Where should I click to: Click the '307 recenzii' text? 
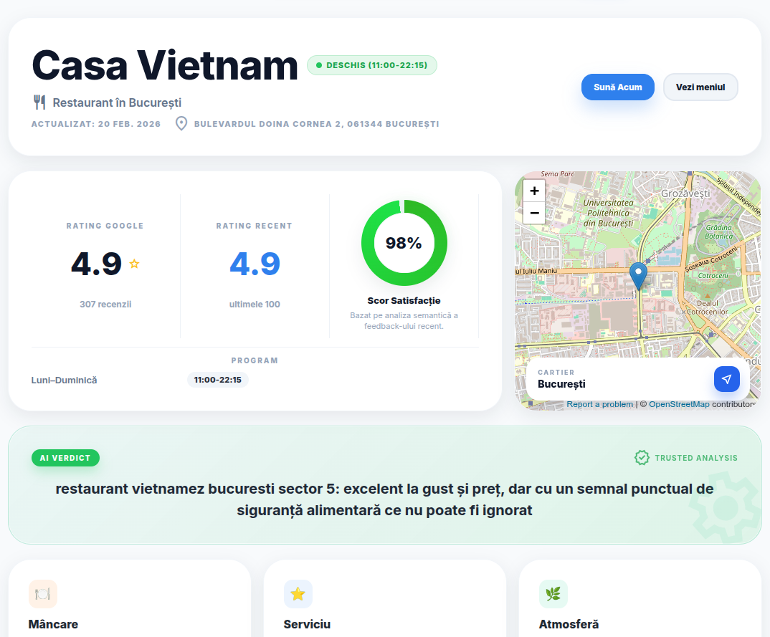[x=105, y=305]
